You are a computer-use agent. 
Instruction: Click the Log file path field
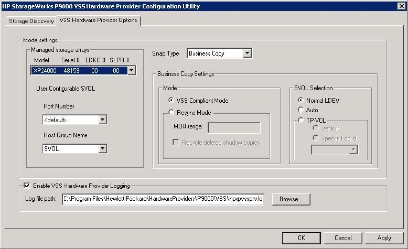tap(163, 199)
